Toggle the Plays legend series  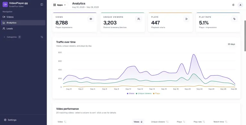(x=156, y=93)
